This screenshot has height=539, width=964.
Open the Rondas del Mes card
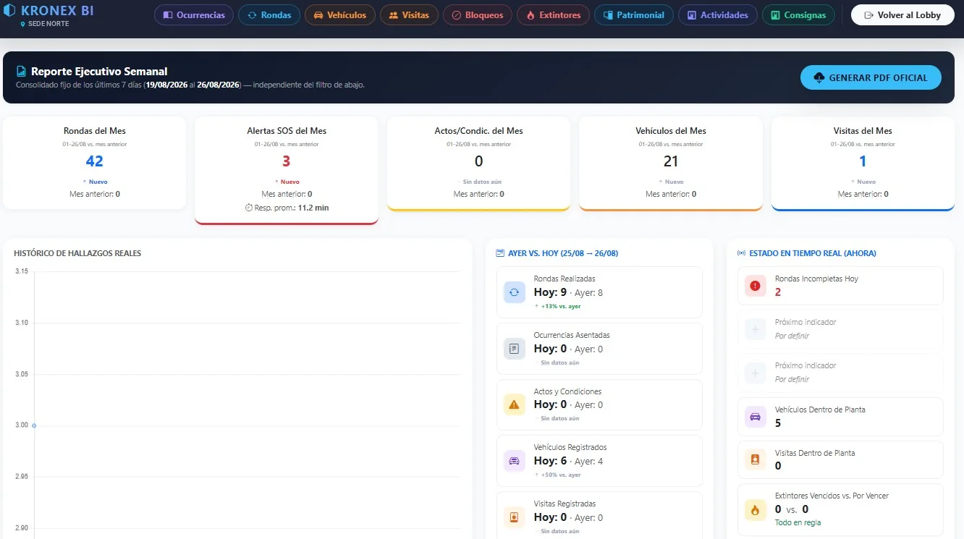tap(95, 163)
